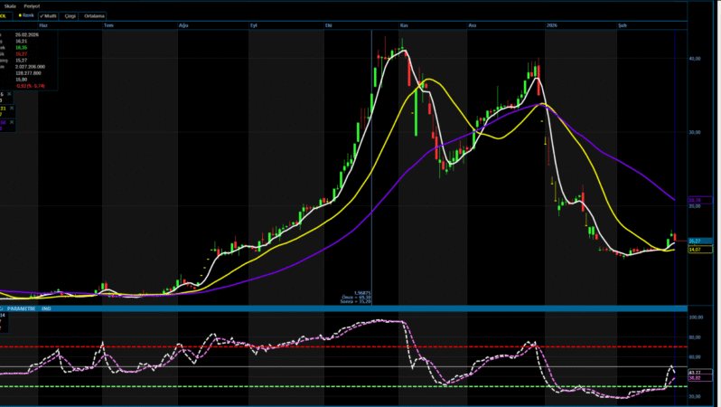The height and width of the screenshot is (407, 721).
Task: Open the IND selector in indicator panel
Action: [45, 309]
